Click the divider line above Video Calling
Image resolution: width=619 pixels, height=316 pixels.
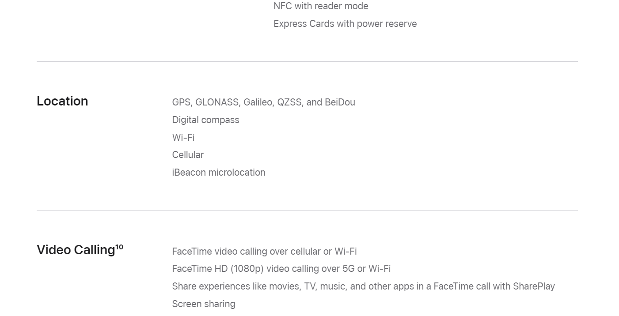pos(307,210)
